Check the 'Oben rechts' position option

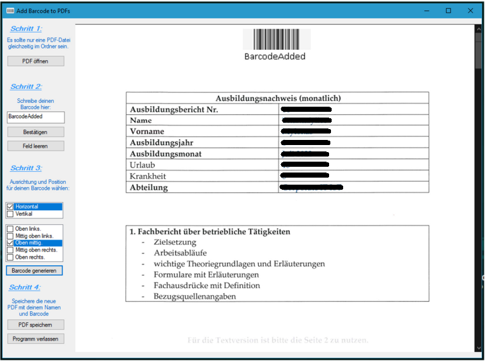point(10,257)
